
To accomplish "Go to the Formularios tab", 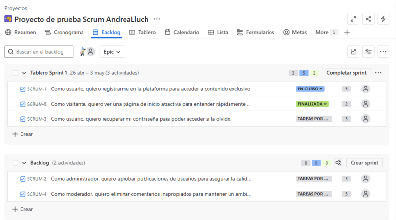I will tap(255, 32).
